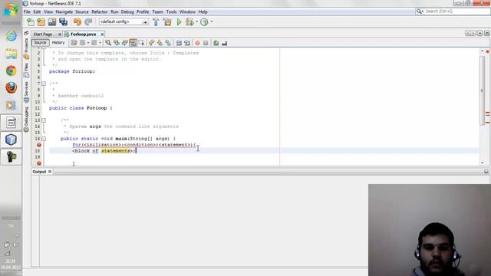Click in the Search (Ctrl+I) field
491x276 pixels.
point(456,11)
